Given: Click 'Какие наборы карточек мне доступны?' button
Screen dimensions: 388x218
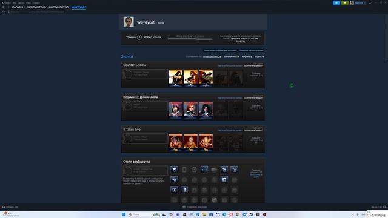Looking at the screenshot, I should coord(220,50).
